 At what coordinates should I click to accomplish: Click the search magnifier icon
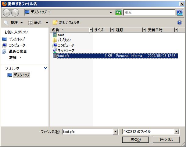(180, 12)
